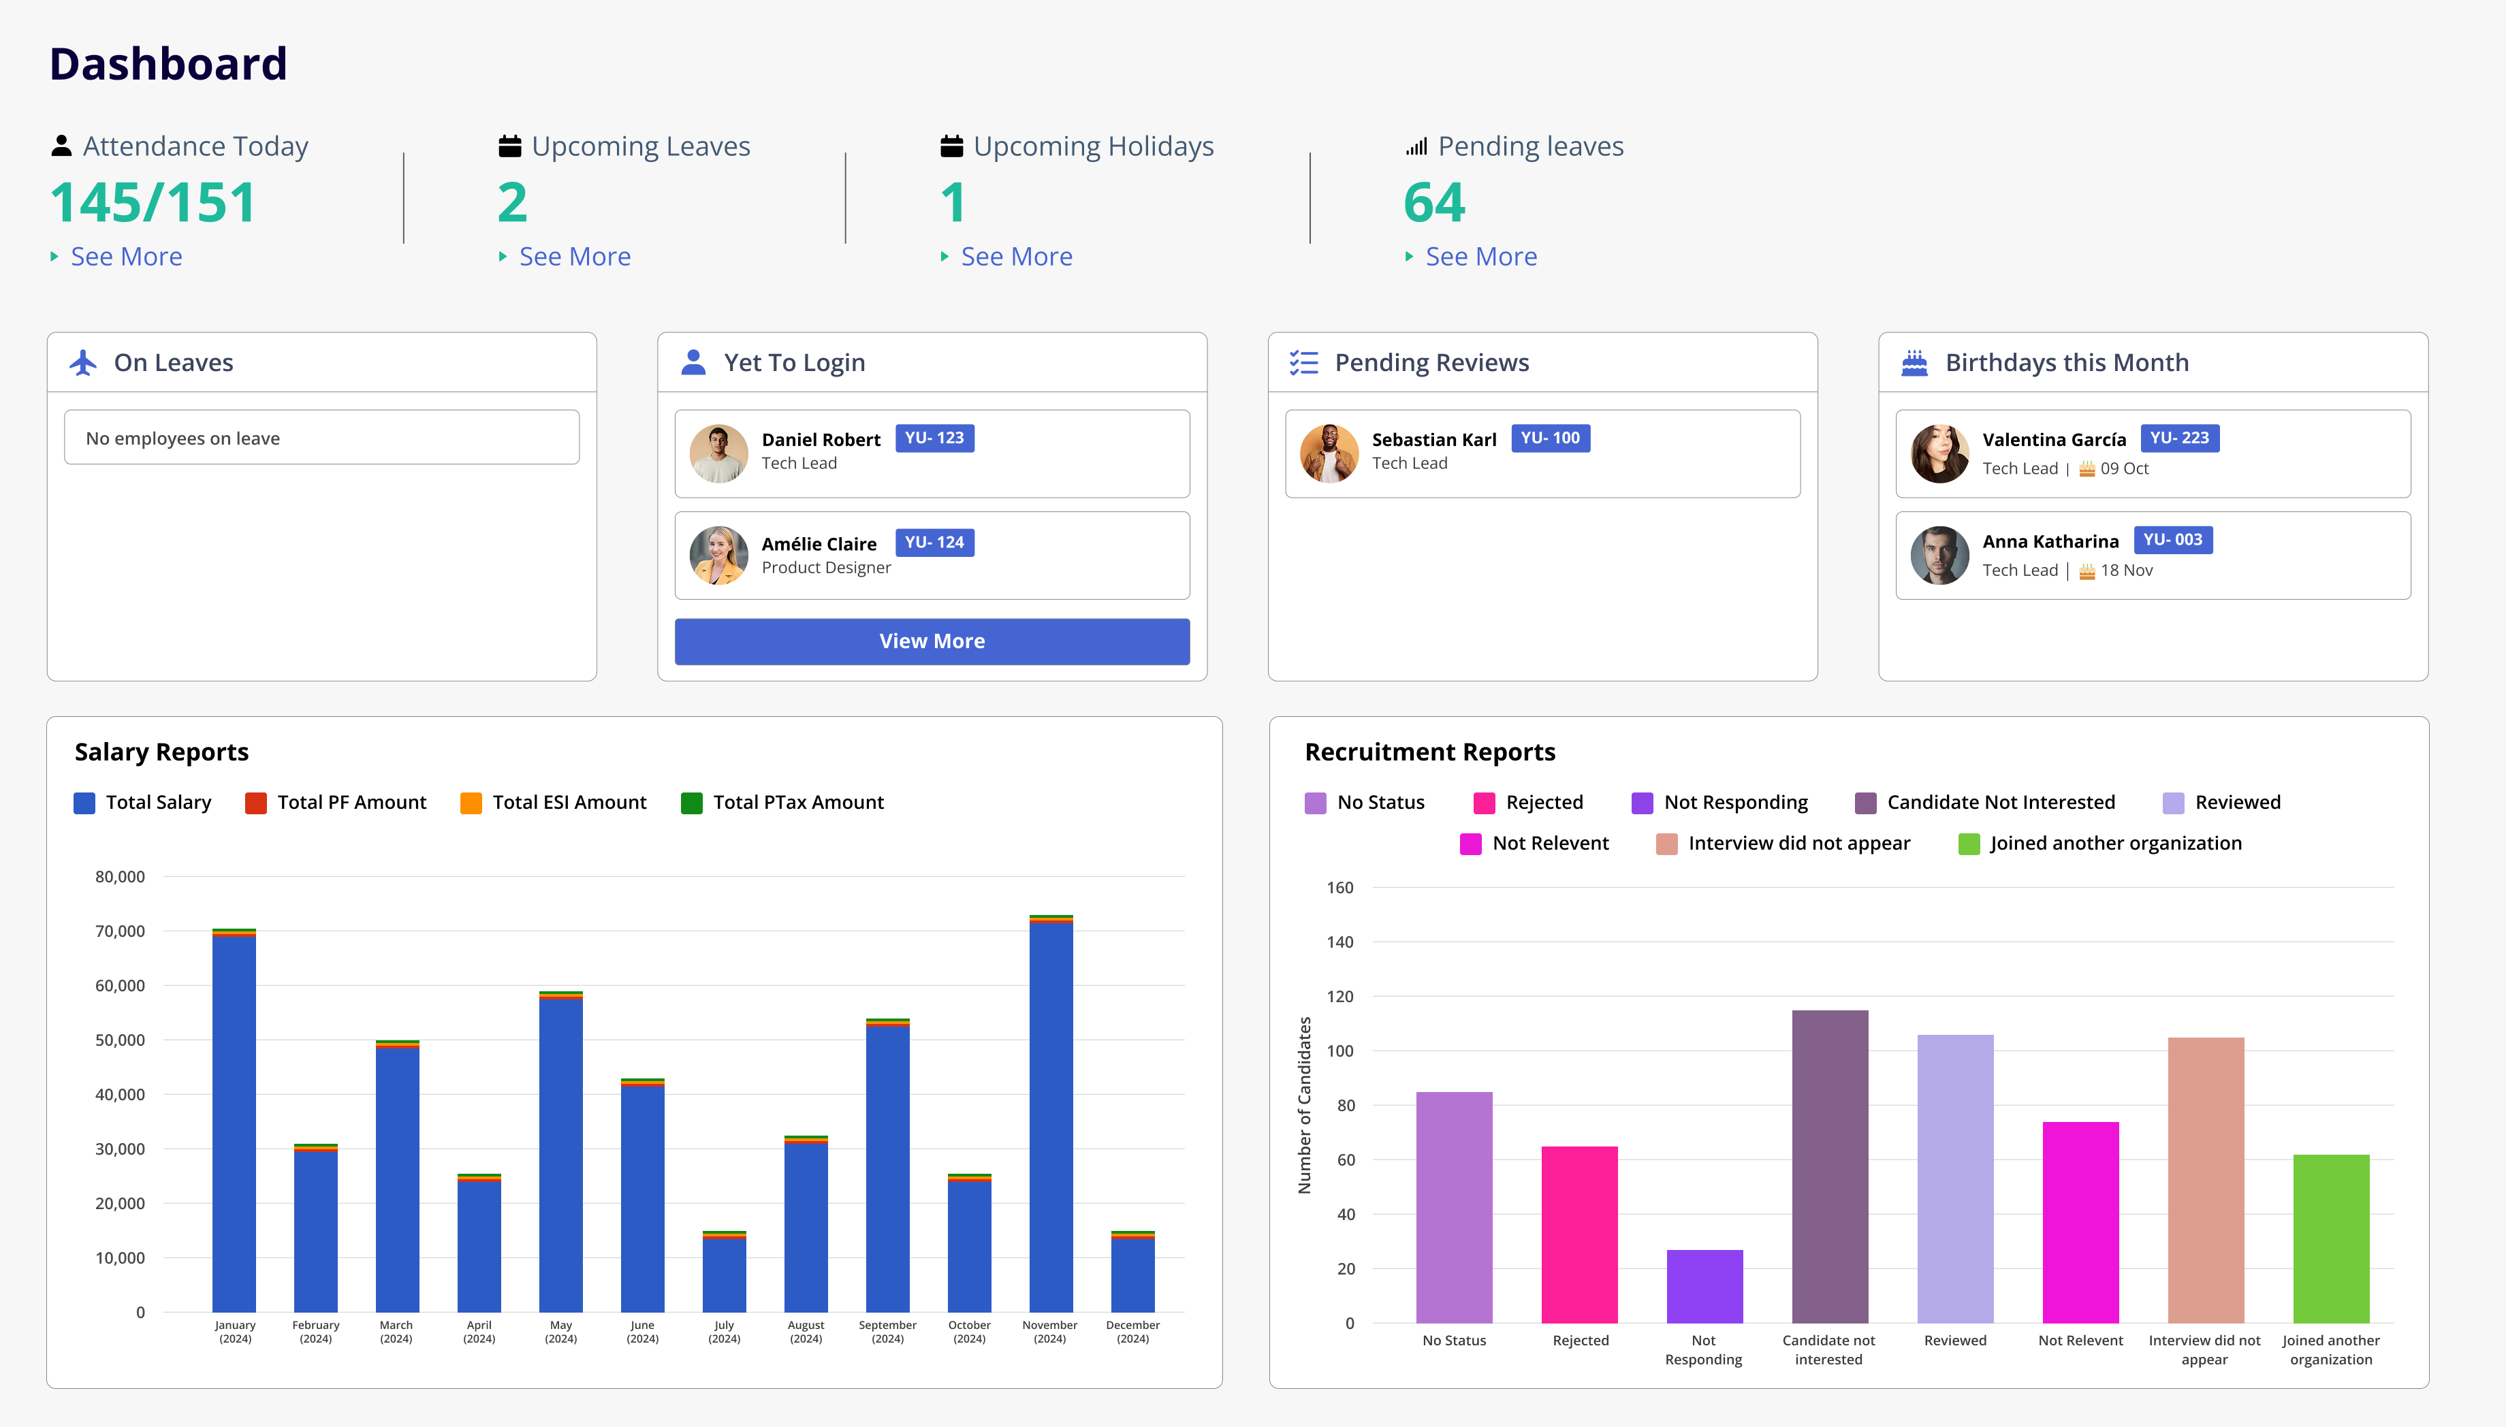Click the airplane icon in On Leaves
This screenshot has height=1427, width=2506.
(x=83, y=363)
